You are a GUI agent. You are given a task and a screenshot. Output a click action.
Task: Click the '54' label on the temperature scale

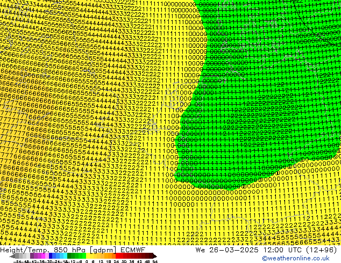[155, 261]
